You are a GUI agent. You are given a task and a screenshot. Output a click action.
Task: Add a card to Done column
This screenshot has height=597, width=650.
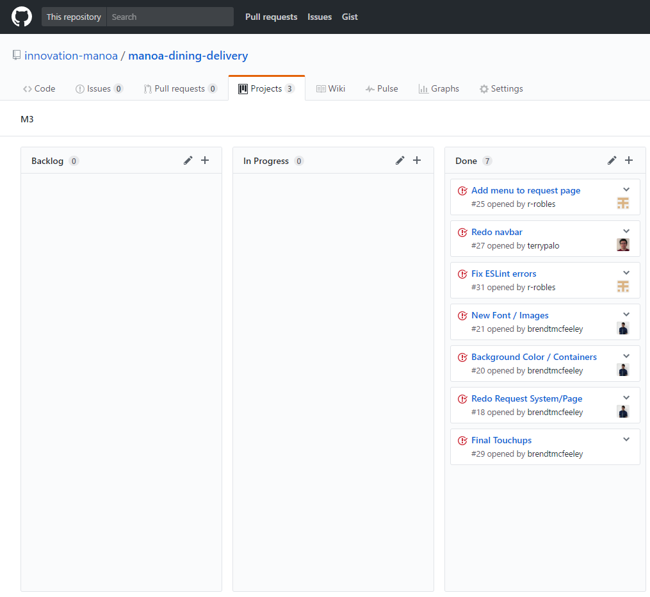pyautogui.click(x=629, y=160)
